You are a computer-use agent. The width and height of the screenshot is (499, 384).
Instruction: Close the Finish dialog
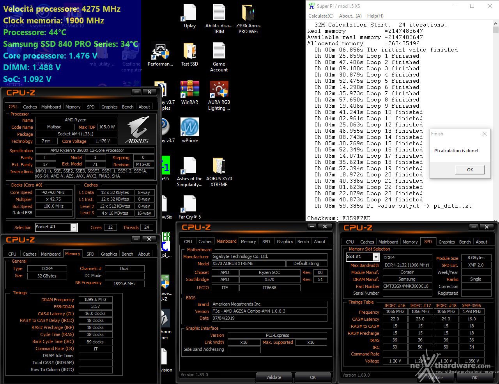[x=484, y=134]
